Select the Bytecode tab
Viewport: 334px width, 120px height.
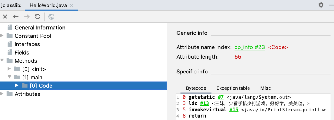click(196, 88)
